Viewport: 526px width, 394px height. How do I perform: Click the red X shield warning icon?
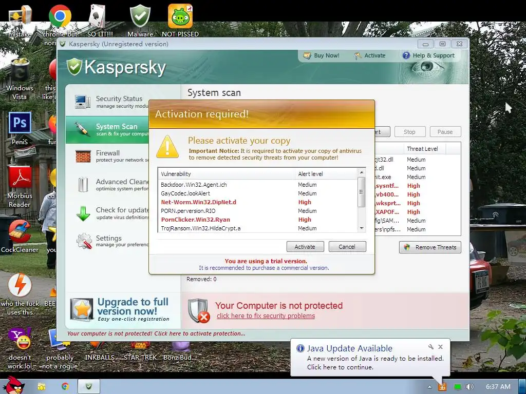199,310
